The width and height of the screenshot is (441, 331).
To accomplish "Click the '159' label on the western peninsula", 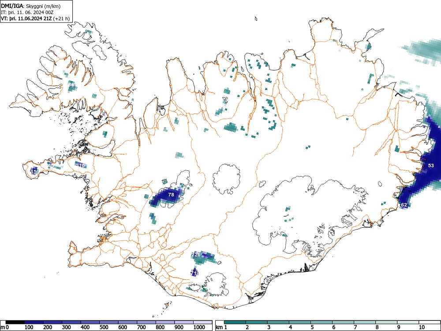I will pos(34,171).
